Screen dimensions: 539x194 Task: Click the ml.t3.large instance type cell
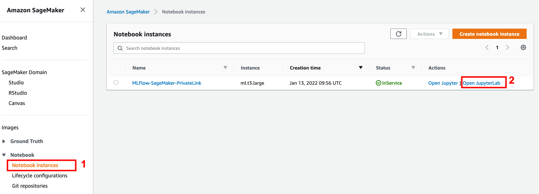pos(252,83)
